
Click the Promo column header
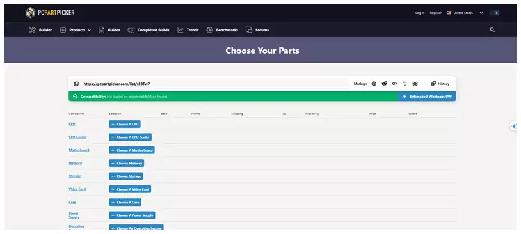[x=195, y=114]
